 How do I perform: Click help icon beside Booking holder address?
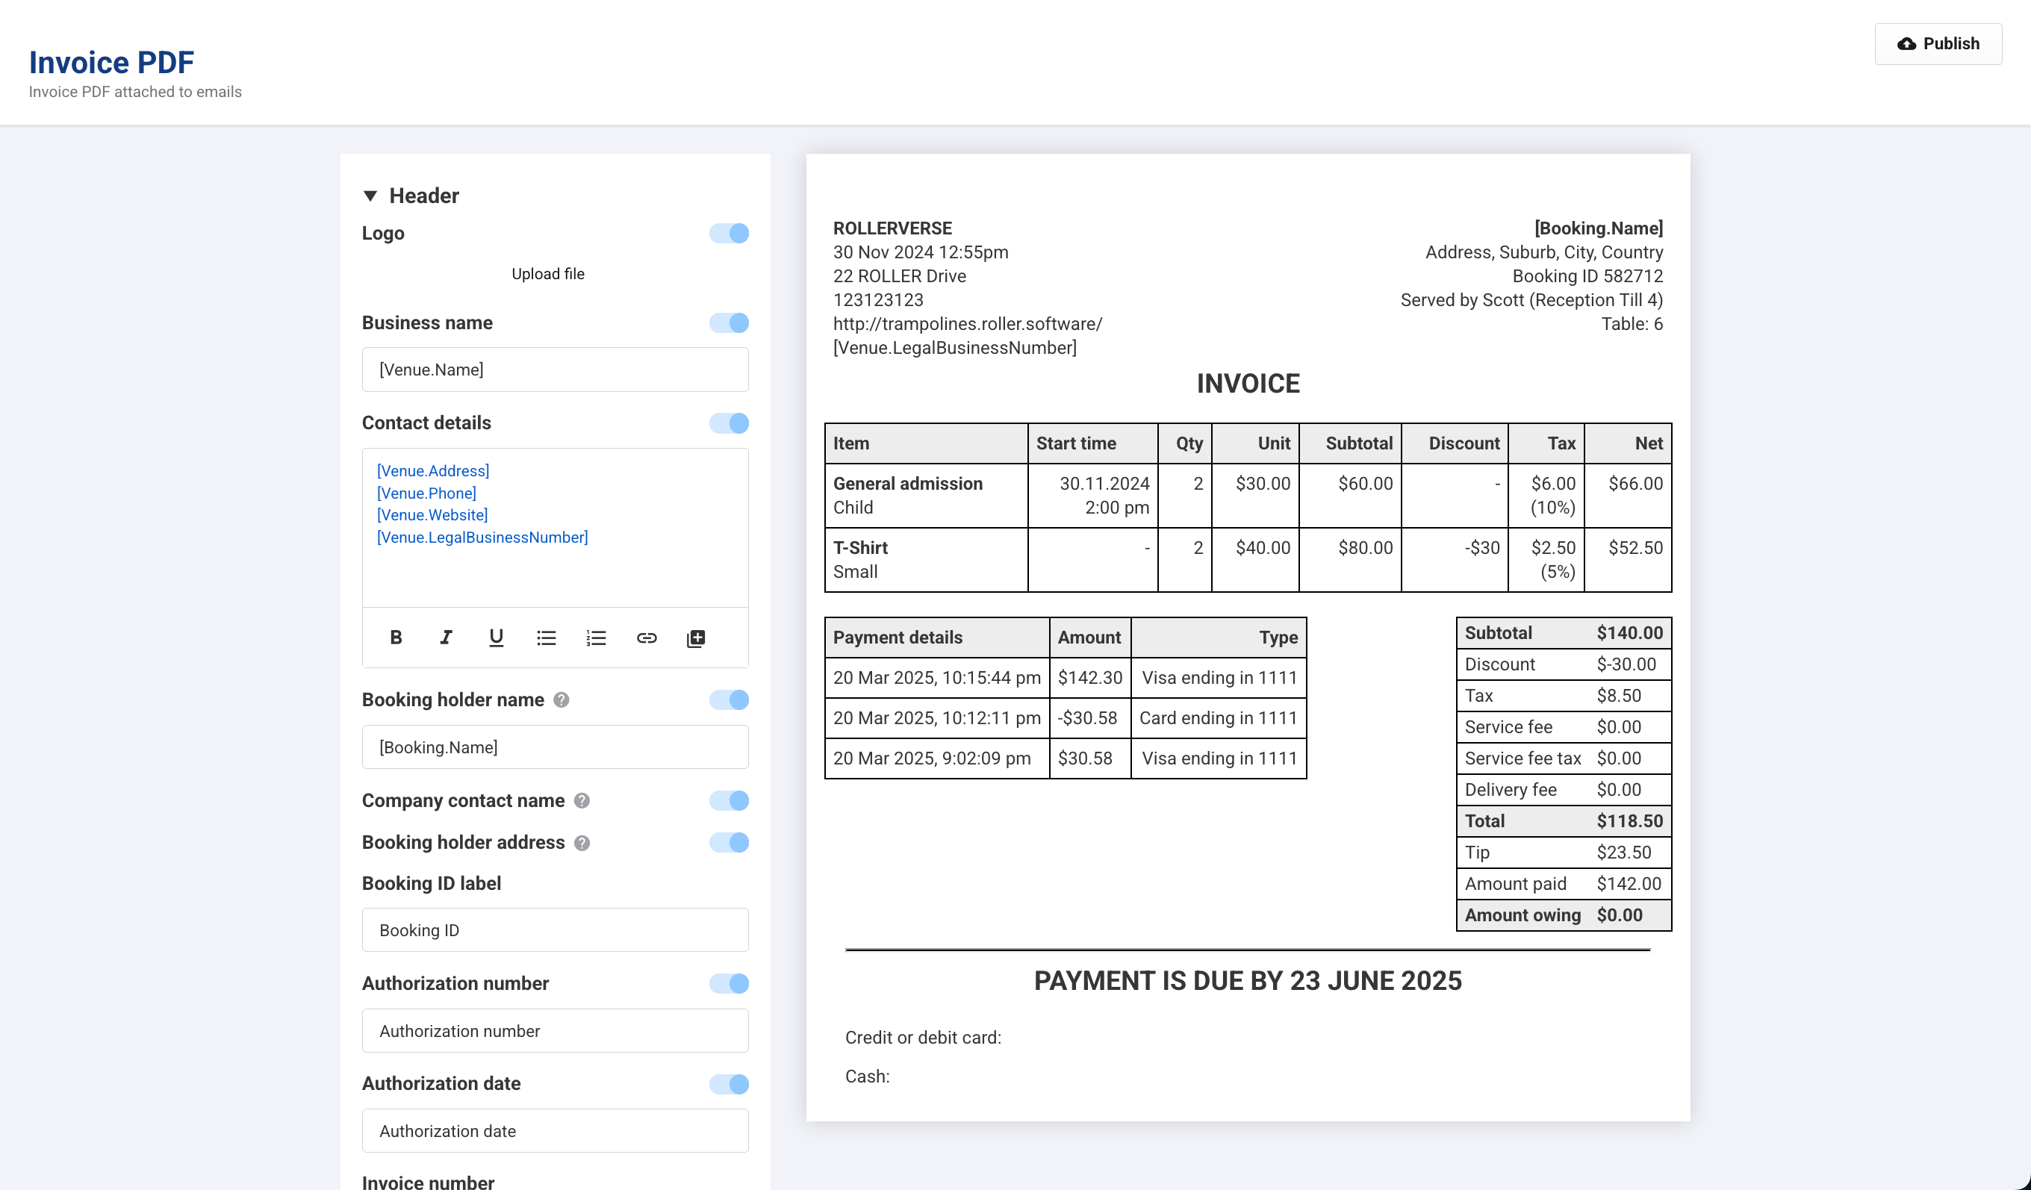pos(582,843)
